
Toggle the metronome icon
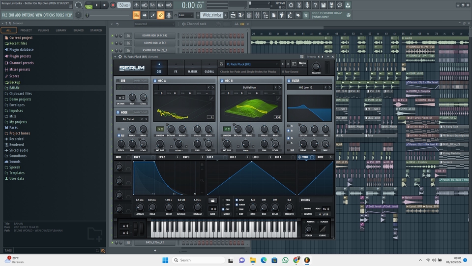point(136,5)
